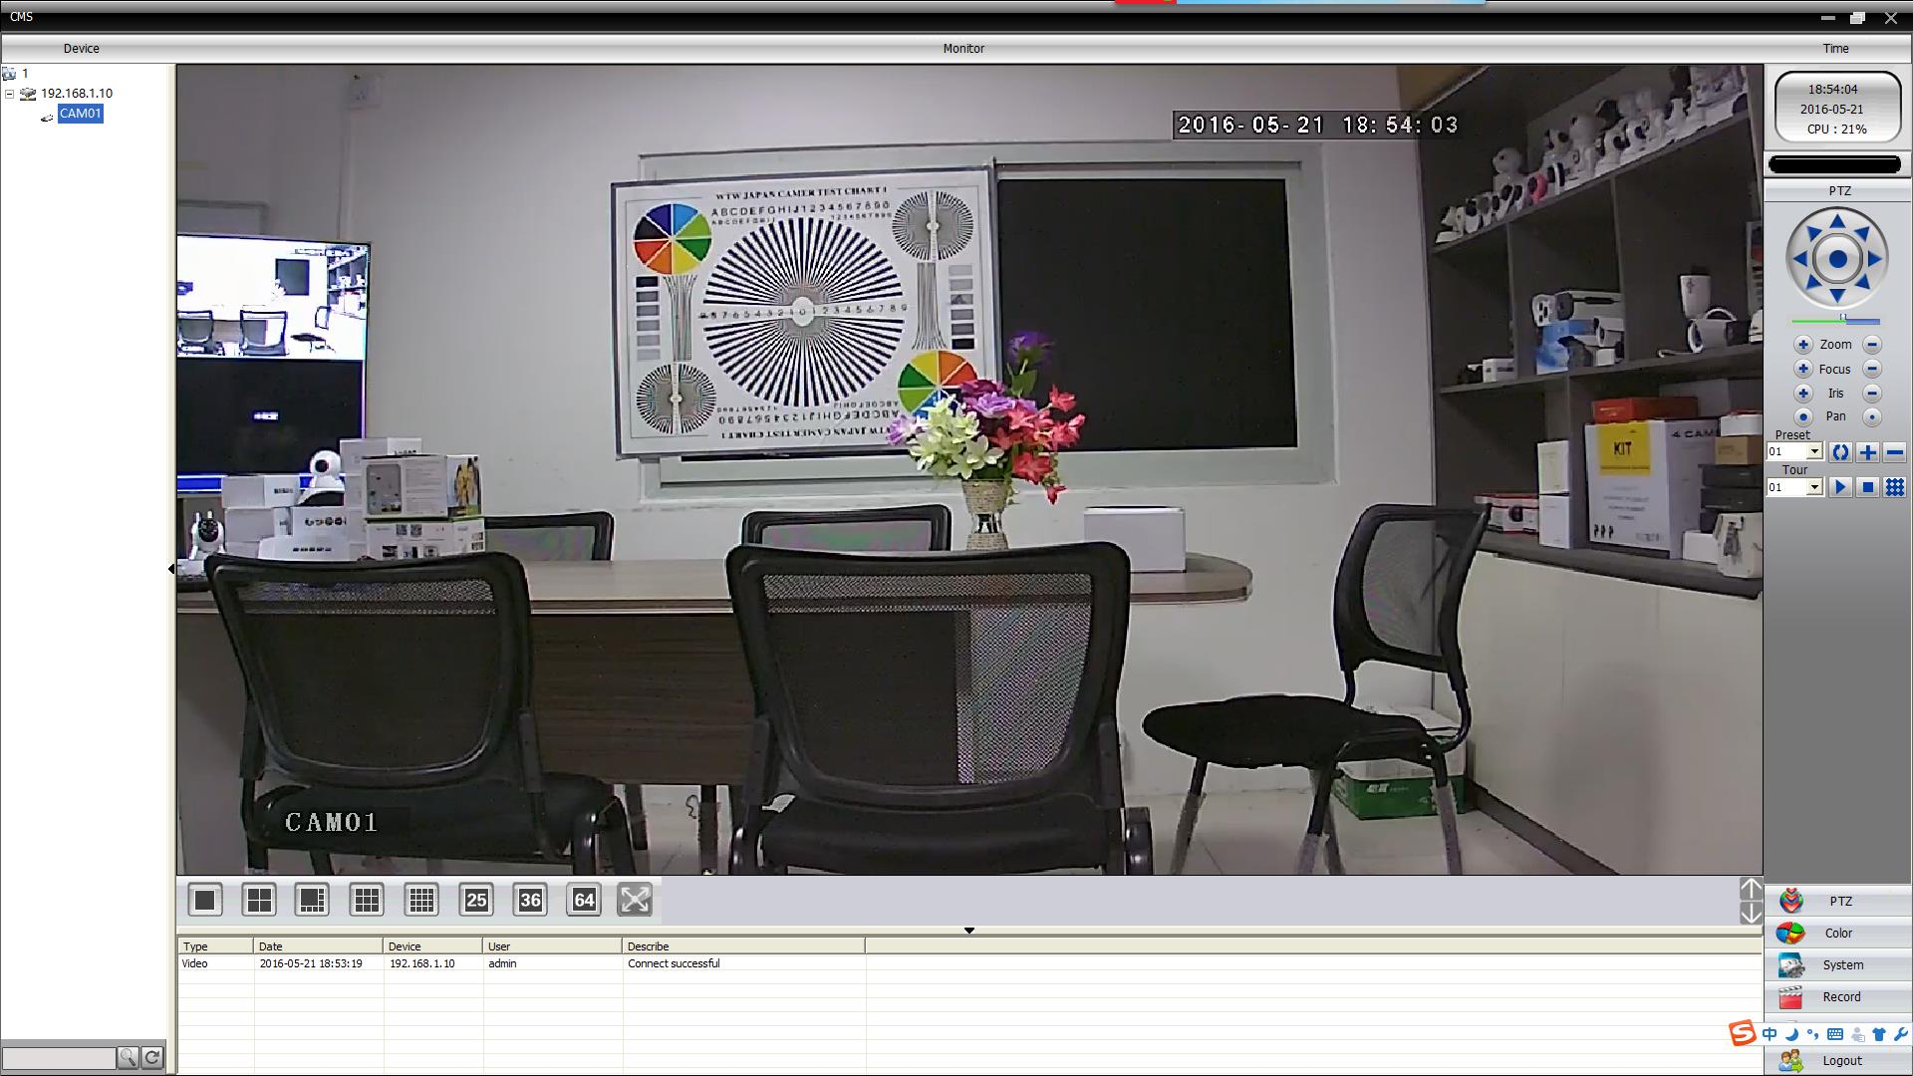Screen dimensions: 1913x1076
Task: Open the Tour number dropdown
Action: point(1814,487)
